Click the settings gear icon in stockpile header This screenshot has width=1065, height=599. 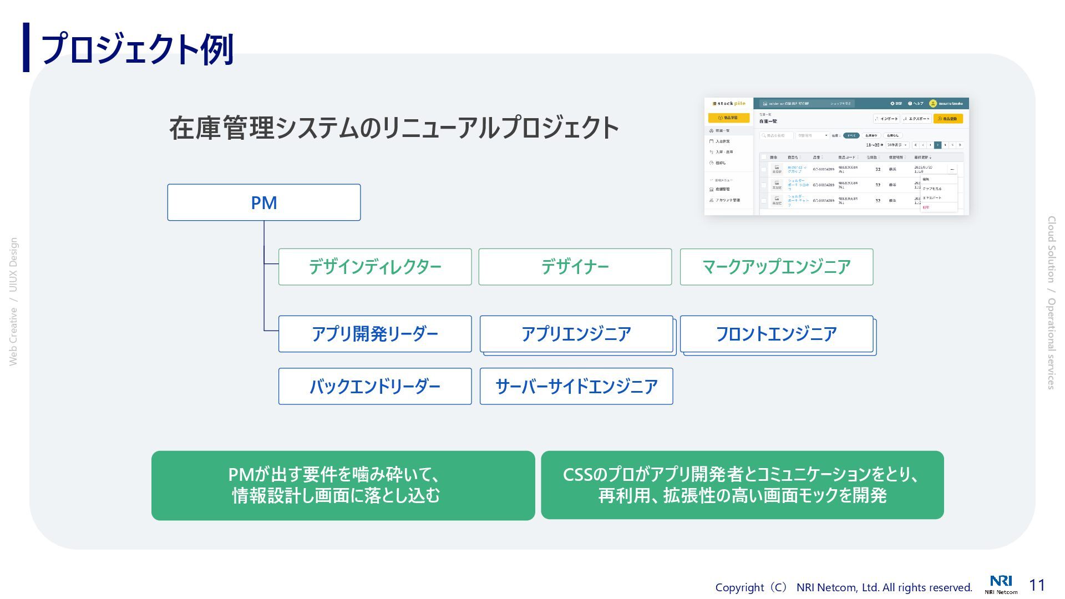pos(892,104)
